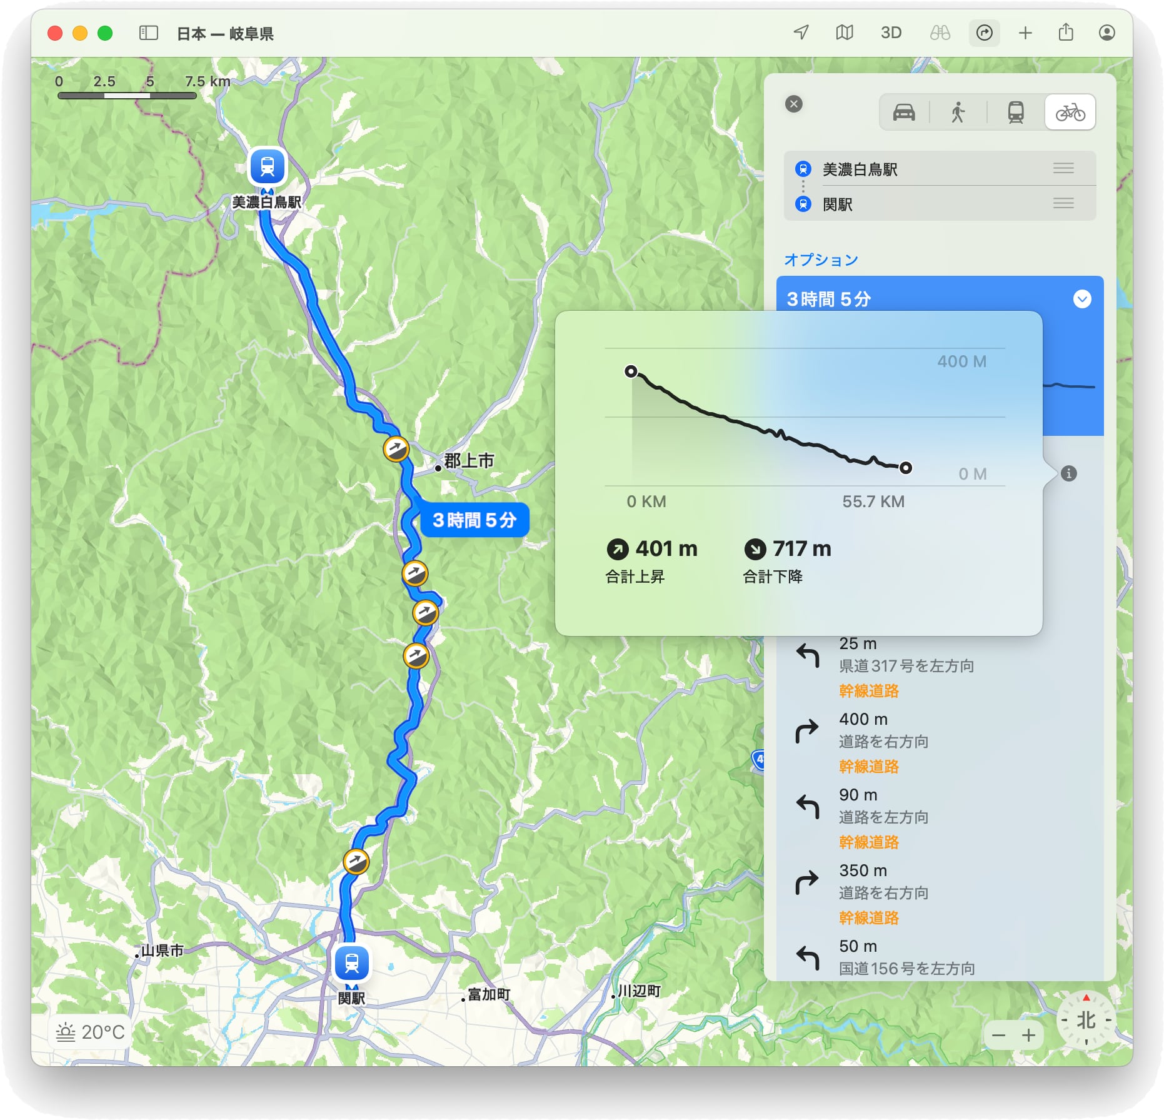Select the driving transport mode
Viewport: 1164px width, 1120px height.
904,113
